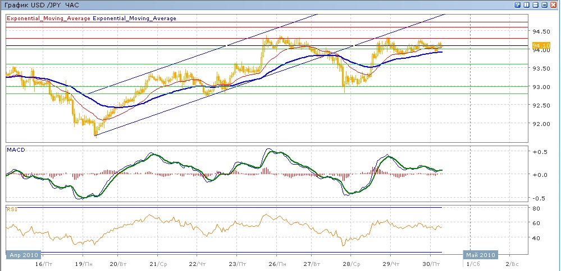Select the 1/Сб date on the time axis
This screenshot has height=271, width=561.
pyautogui.click(x=473, y=264)
